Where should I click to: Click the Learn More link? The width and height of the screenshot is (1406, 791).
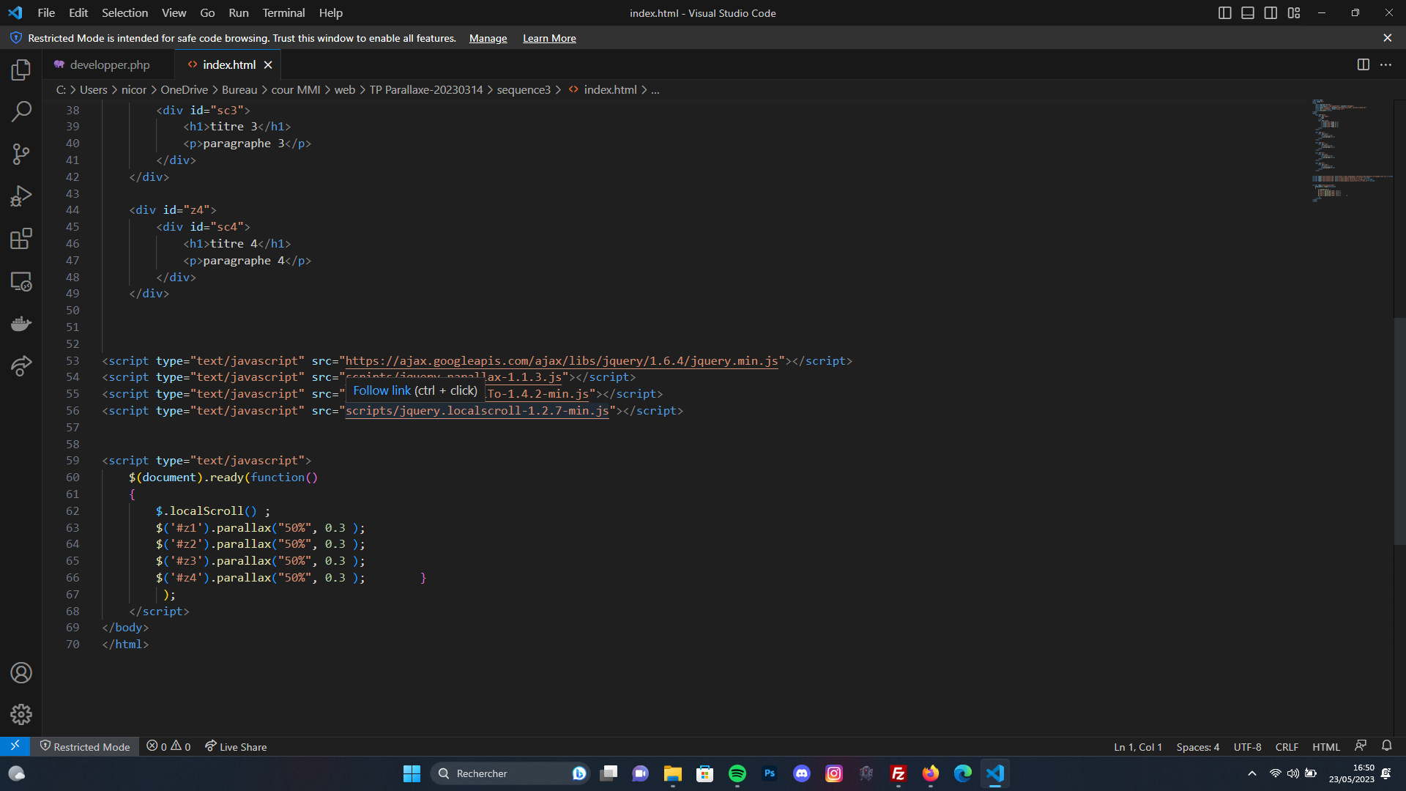pyautogui.click(x=549, y=38)
